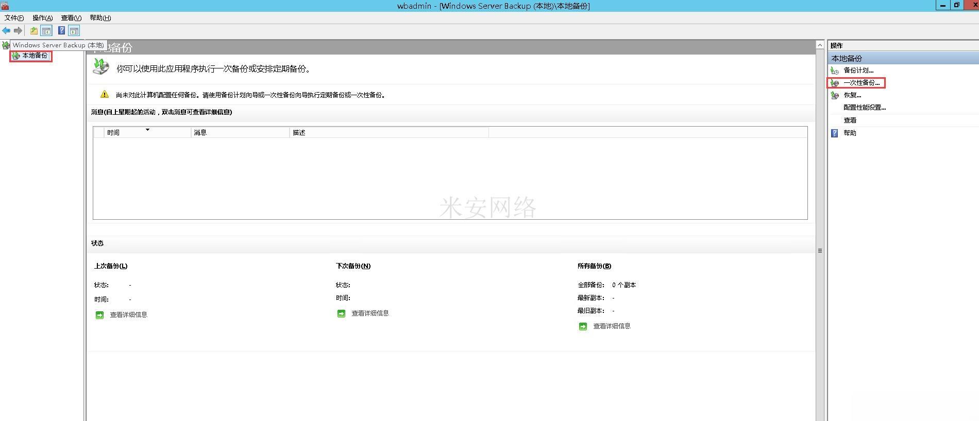Open the 帮助(H) menu
The height and width of the screenshot is (421, 979).
coord(100,18)
